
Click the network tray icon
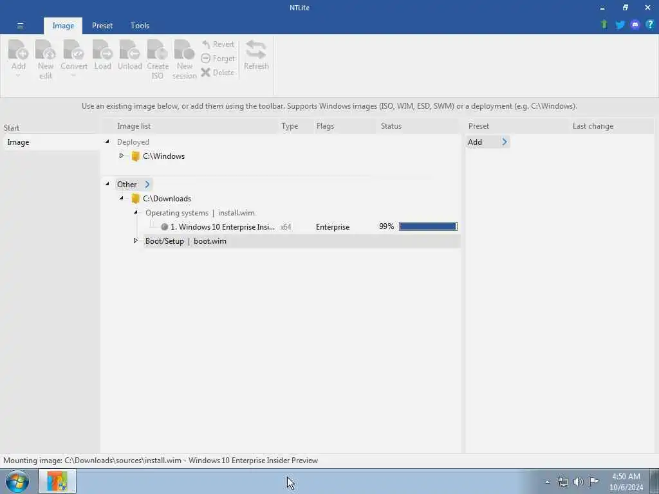(x=562, y=482)
